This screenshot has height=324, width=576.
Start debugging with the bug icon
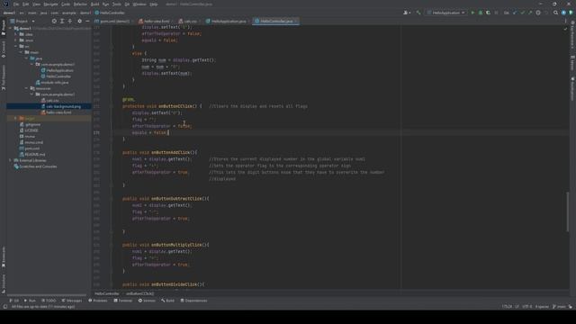[481, 13]
